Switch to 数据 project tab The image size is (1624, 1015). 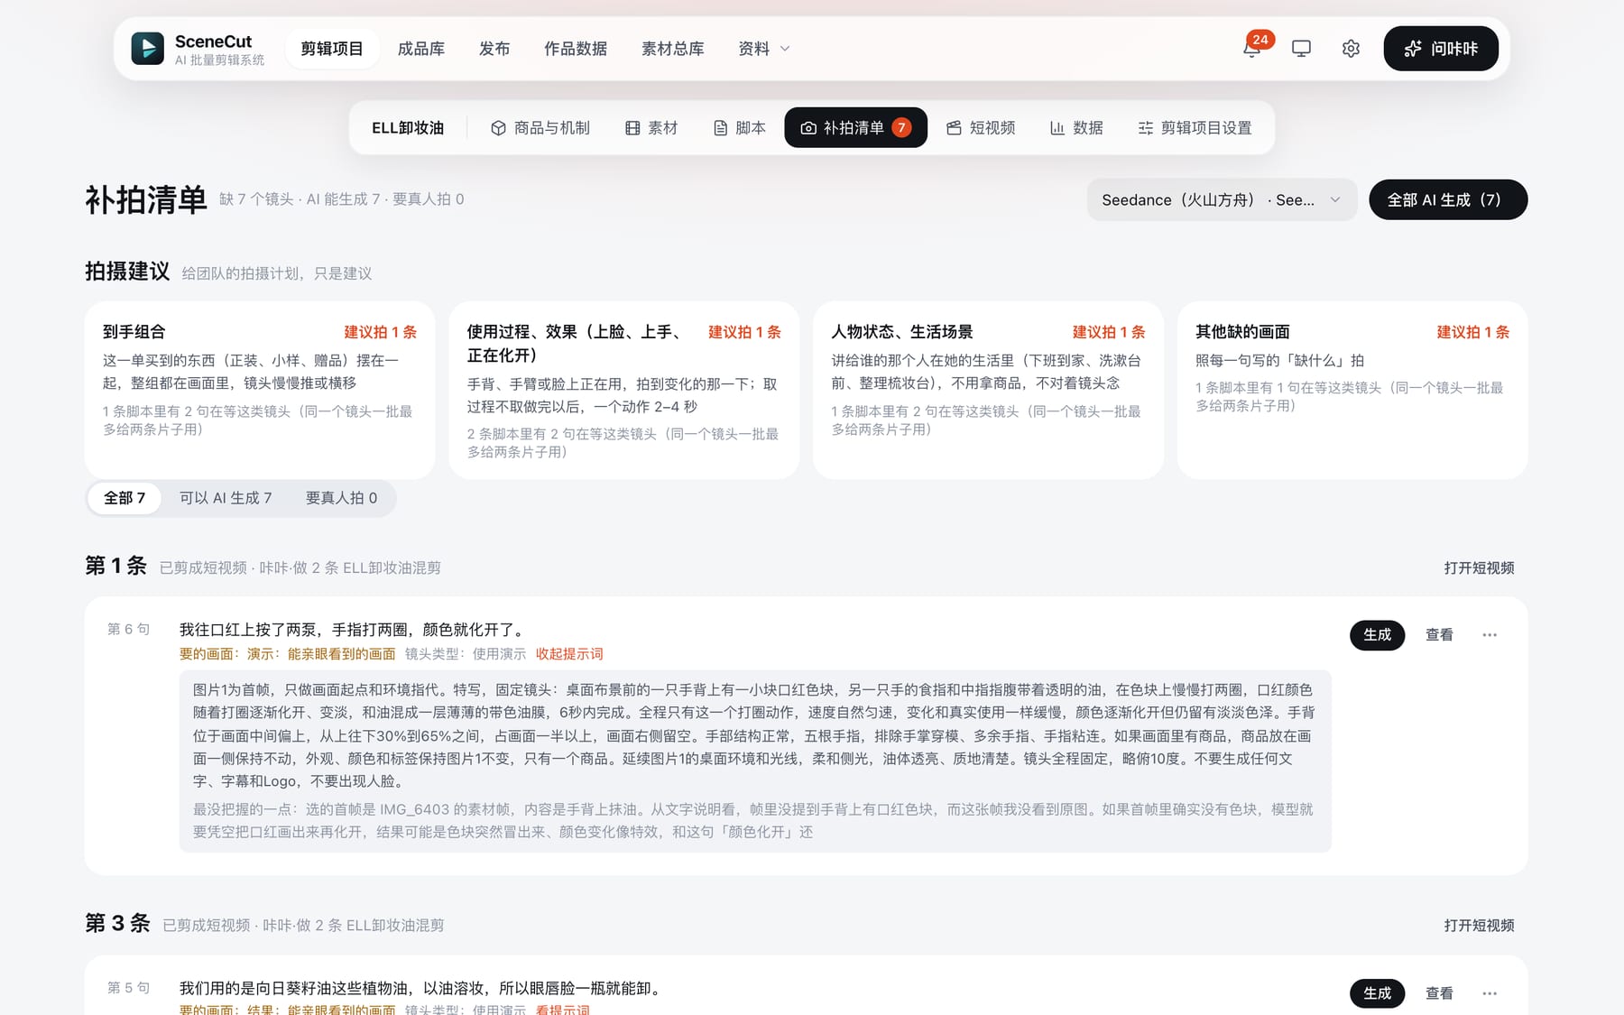click(1076, 128)
